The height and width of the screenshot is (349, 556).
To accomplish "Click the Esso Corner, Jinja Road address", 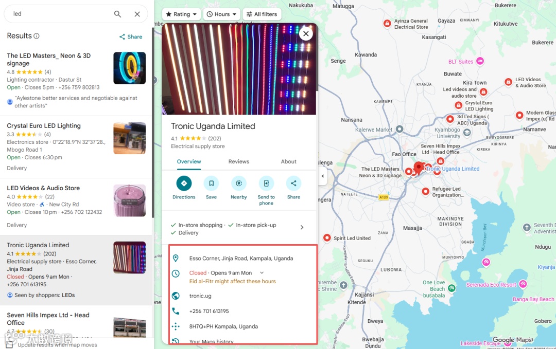I will (241, 259).
